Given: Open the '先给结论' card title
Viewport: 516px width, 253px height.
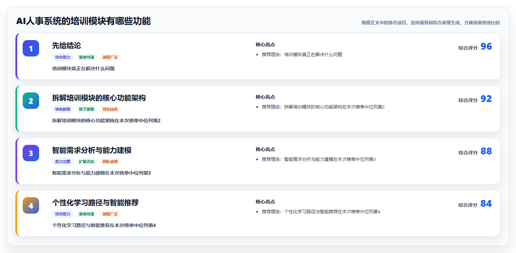Looking at the screenshot, I should [x=67, y=46].
